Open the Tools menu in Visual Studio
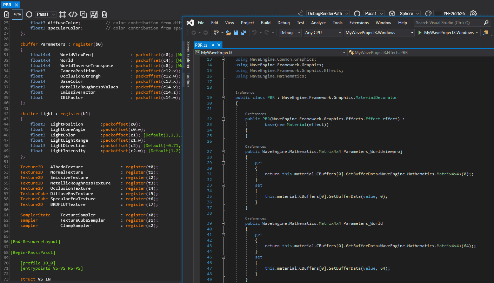494x283 pixels. click(x=338, y=23)
